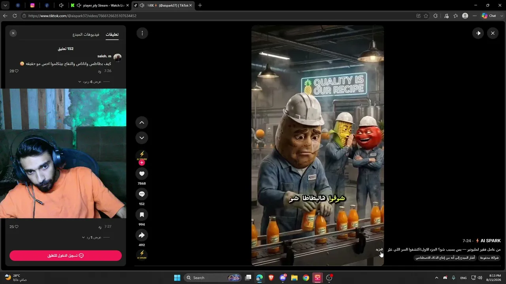Click the pink login-to-comment button
Viewport: 506px width, 284px height.
point(66,256)
